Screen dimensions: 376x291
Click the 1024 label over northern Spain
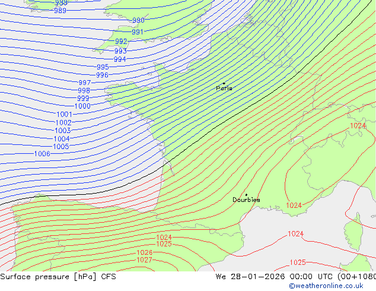pos(164,238)
